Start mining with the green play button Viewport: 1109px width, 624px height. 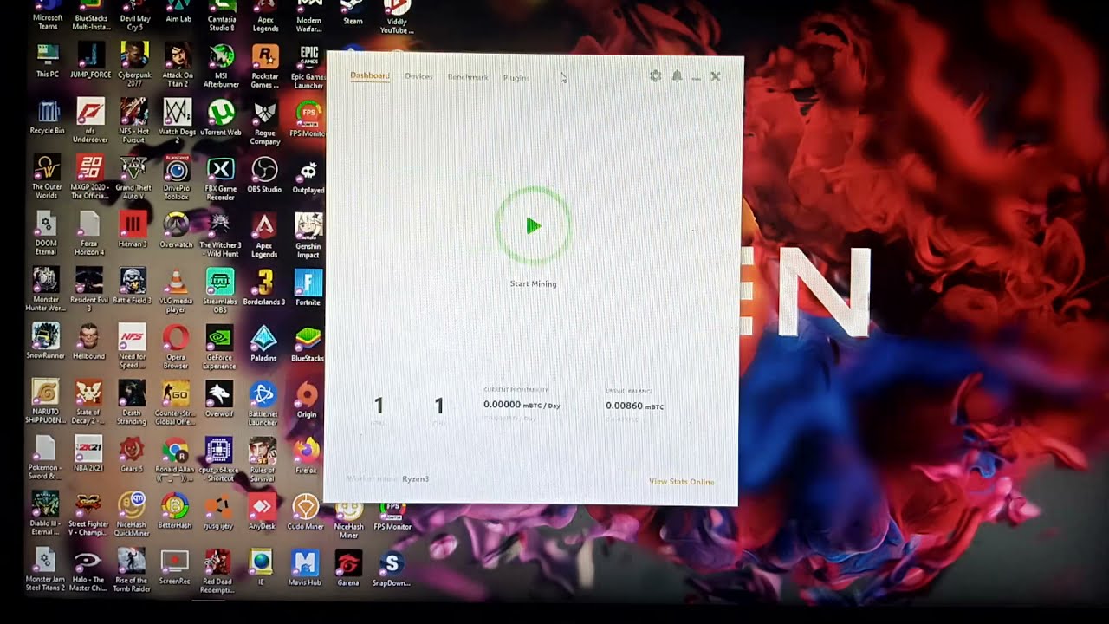(x=533, y=226)
